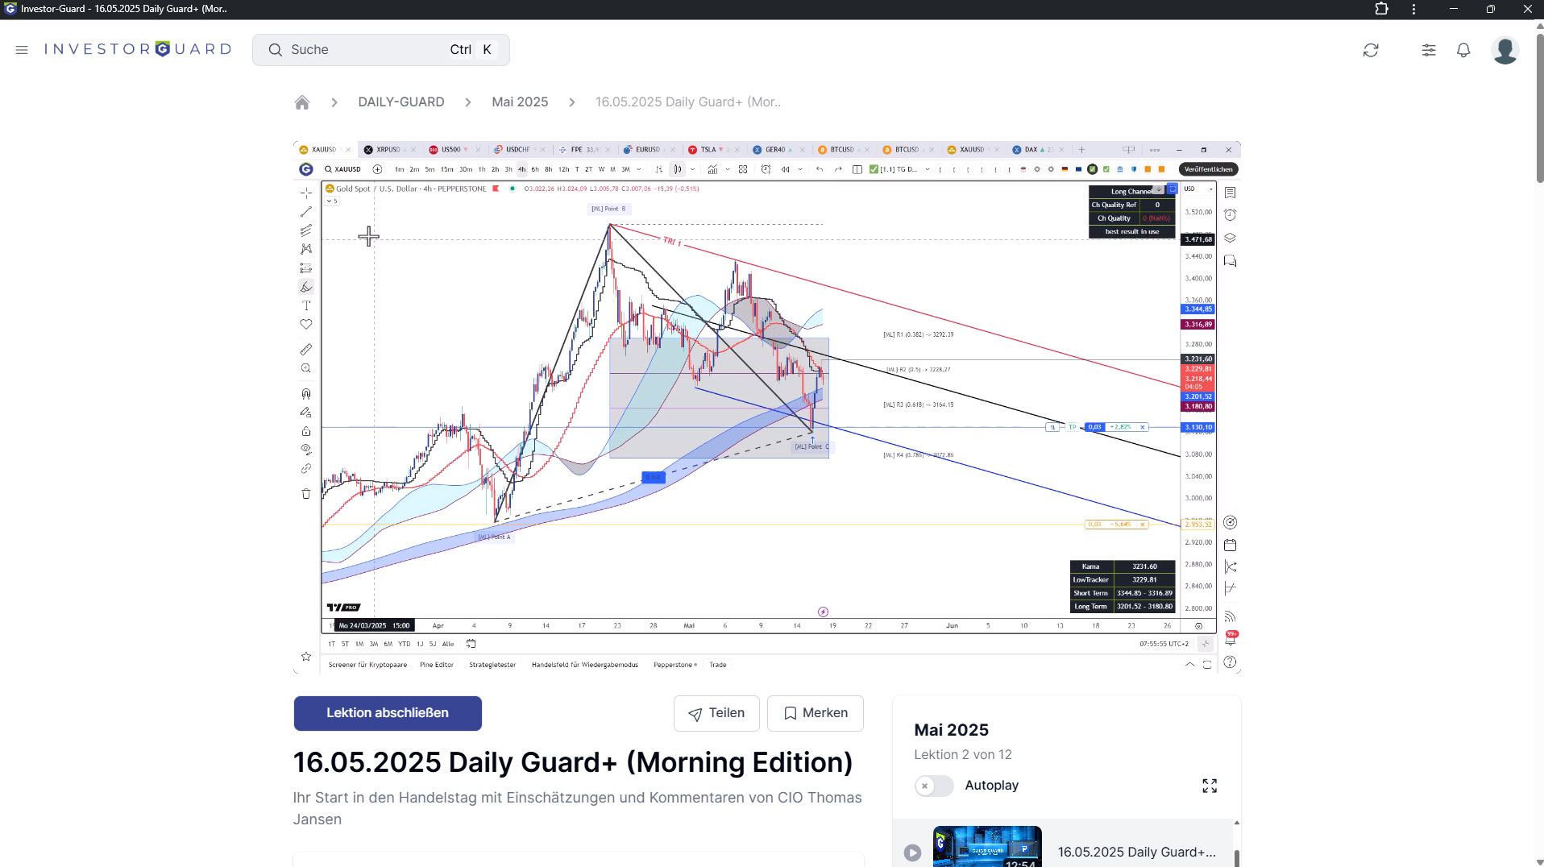Click the compare symbol plus icon

pos(377,169)
